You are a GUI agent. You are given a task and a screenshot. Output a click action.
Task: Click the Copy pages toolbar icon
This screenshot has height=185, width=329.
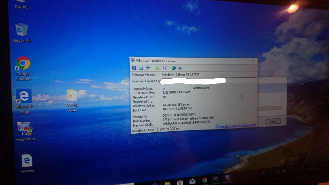tap(157, 68)
